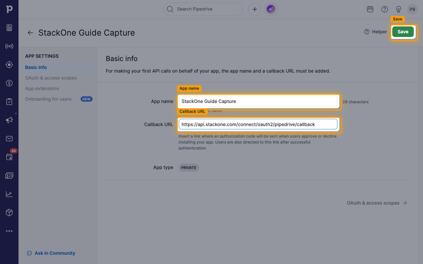Click the Callback URL input field

pos(258,124)
